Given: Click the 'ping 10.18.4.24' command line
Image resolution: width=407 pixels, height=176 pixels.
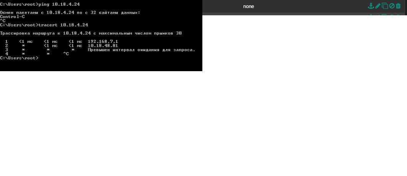Looking at the screenshot, I should [x=40, y=5].
